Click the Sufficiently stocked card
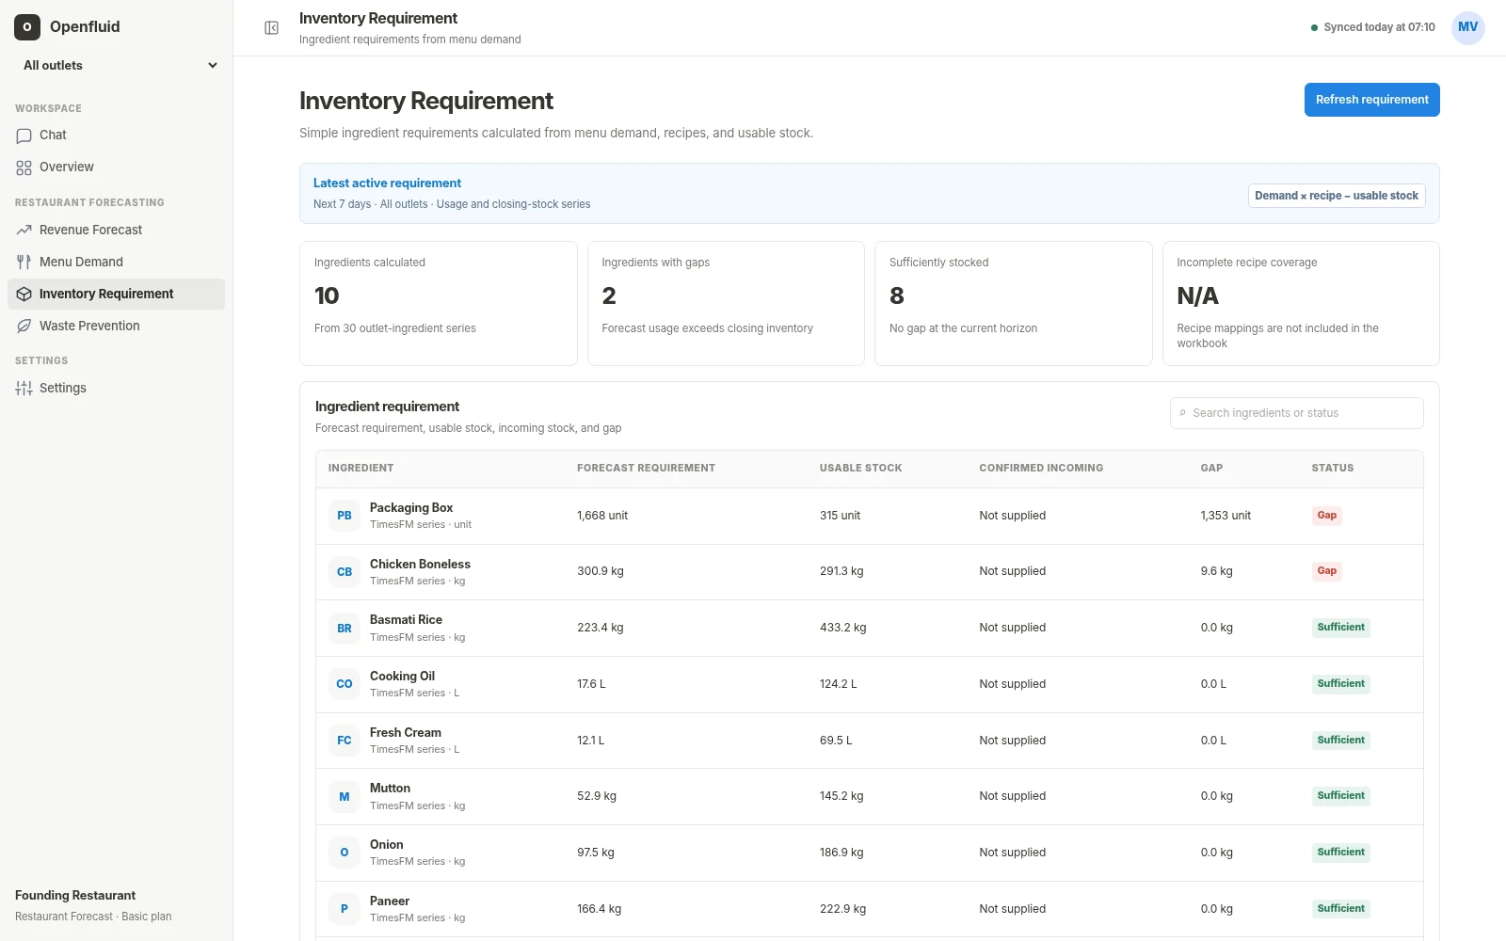The height and width of the screenshot is (941, 1506). coord(1013,303)
